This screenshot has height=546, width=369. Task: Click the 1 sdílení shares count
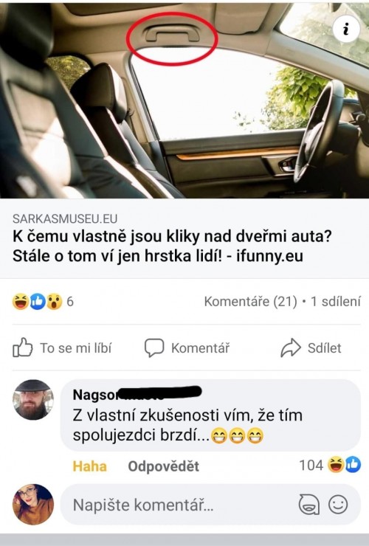click(x=335, y=302)
